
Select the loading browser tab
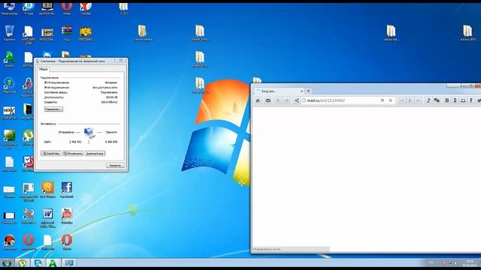pyautogui.click(x=279, y=91)
